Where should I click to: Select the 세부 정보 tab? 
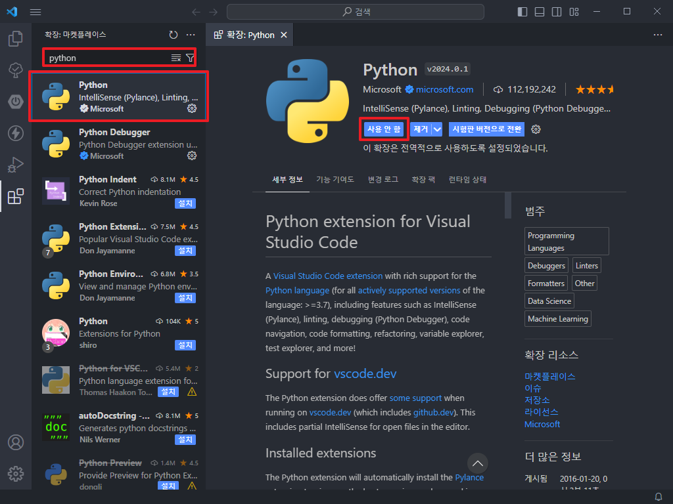coord(288,180)
